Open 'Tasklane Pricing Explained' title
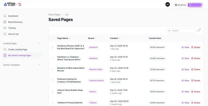 (x=70, y=103)
